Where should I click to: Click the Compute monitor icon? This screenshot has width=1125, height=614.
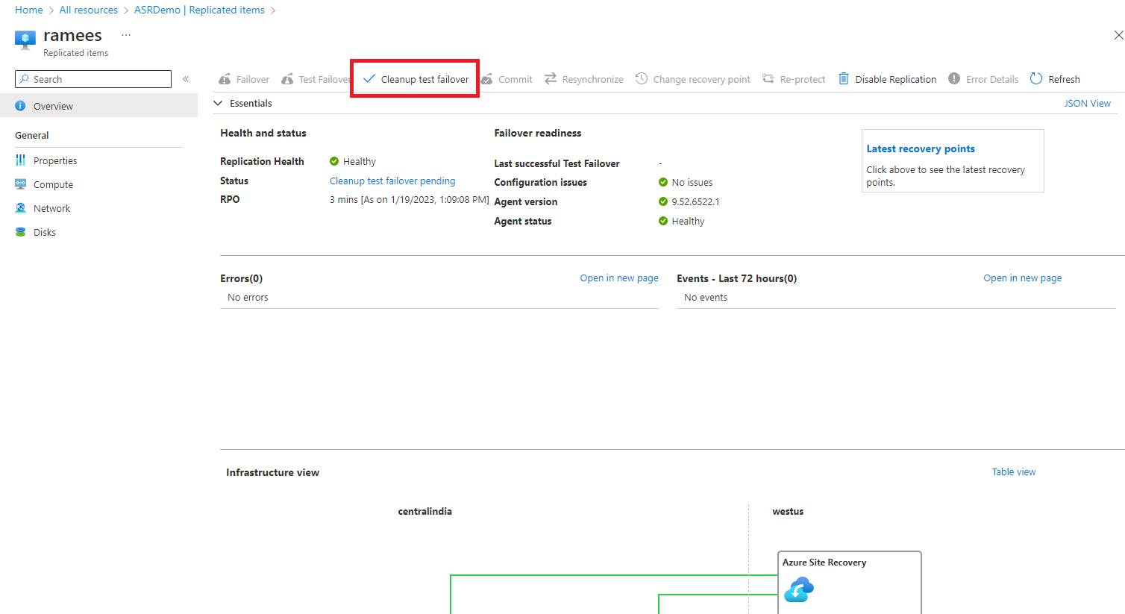tap(20, 184)
